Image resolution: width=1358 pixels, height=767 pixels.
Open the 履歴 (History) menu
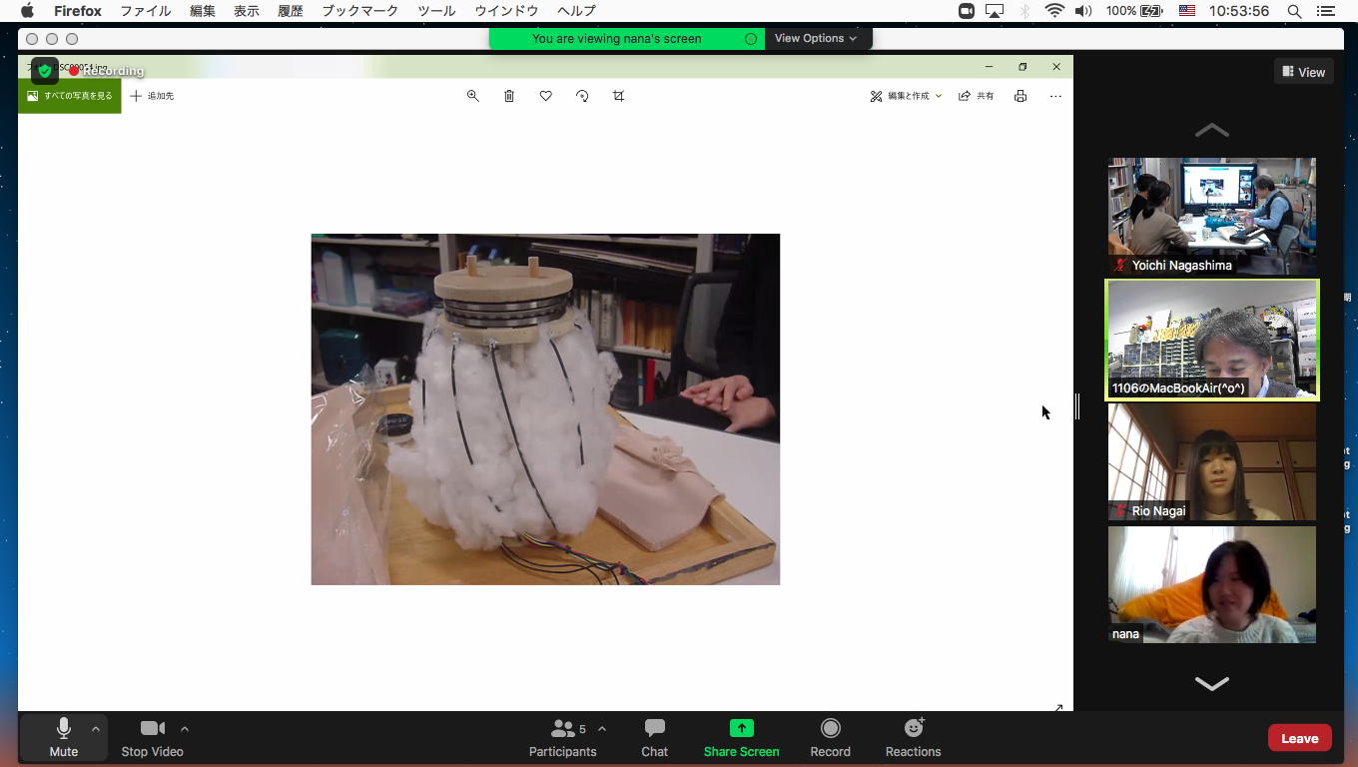[290, 11]
